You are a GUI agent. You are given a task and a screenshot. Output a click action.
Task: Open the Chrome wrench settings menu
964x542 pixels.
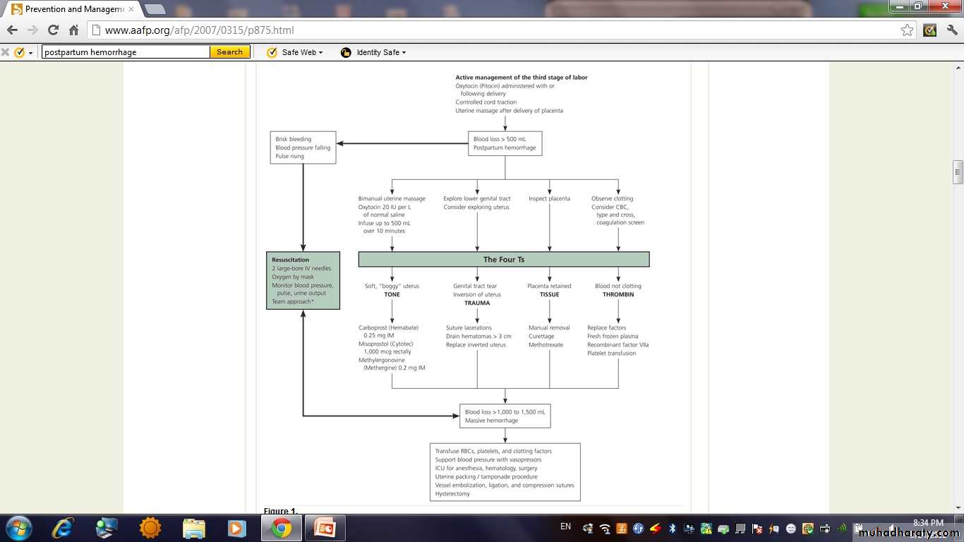952,30
